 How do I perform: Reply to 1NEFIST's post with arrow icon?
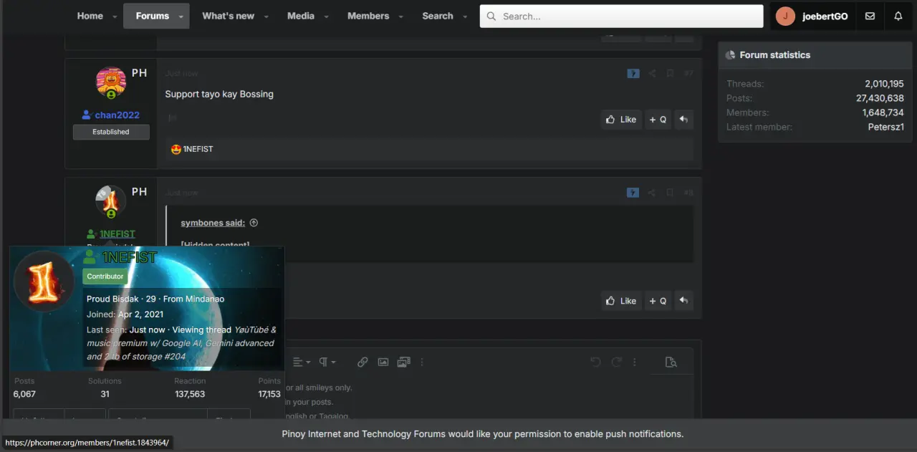pos(683,301)
